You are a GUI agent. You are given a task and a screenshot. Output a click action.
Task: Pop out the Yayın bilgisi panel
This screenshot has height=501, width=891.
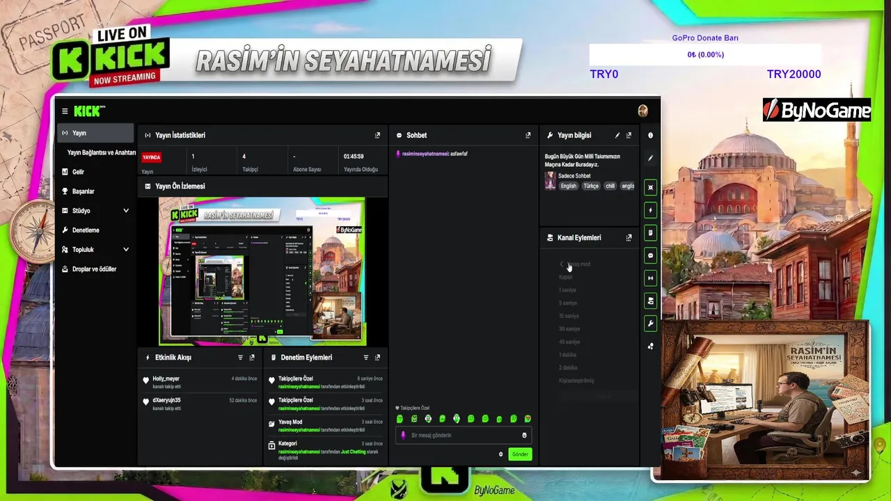pyautogui.click(x=629, y=136)
